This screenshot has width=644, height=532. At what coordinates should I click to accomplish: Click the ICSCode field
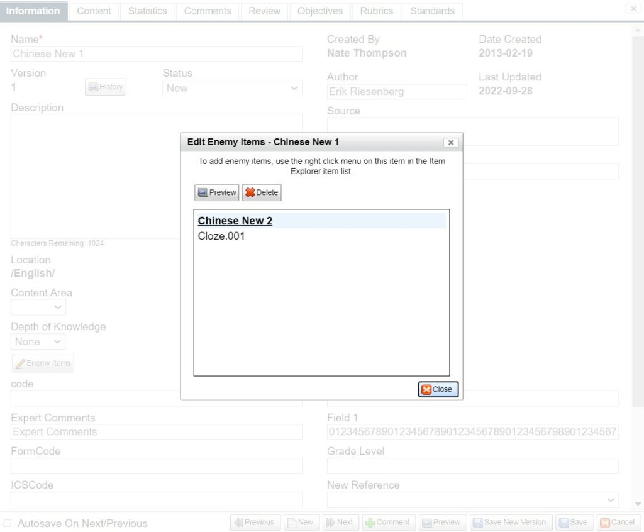157,499
